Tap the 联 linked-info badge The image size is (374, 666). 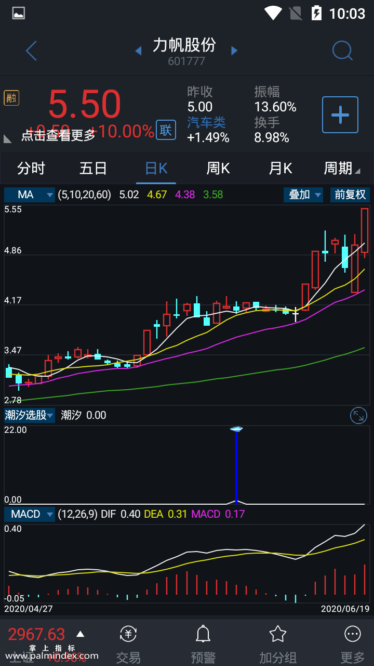(x=166, y=130)
